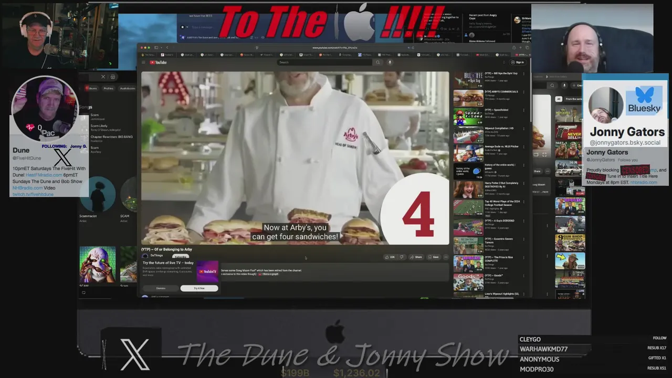Click the Sign in button
The height and width of the screenshot is (378, 672).
[518, 62]
